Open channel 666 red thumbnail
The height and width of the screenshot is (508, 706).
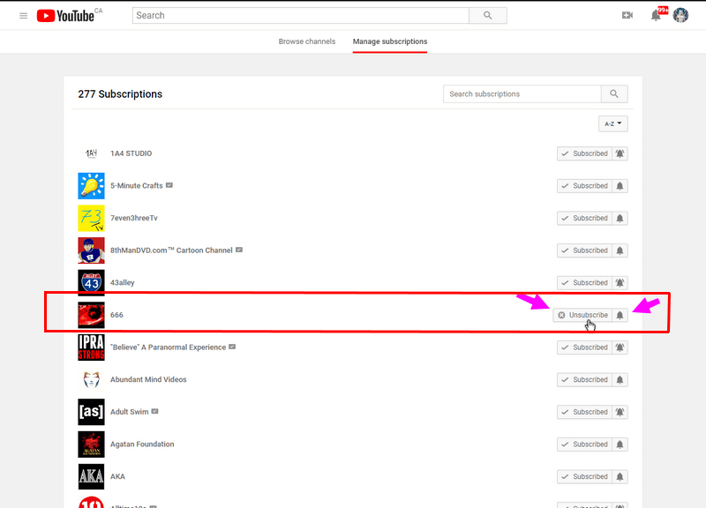92,315
